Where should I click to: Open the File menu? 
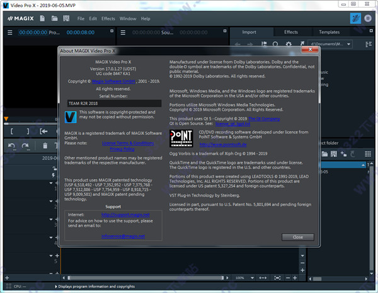point(81,18)
